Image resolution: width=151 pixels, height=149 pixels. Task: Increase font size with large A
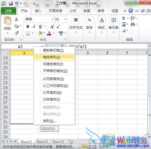[52, 27]
